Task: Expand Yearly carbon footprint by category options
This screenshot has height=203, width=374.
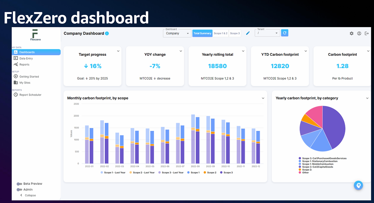Action: coord(368,98)
